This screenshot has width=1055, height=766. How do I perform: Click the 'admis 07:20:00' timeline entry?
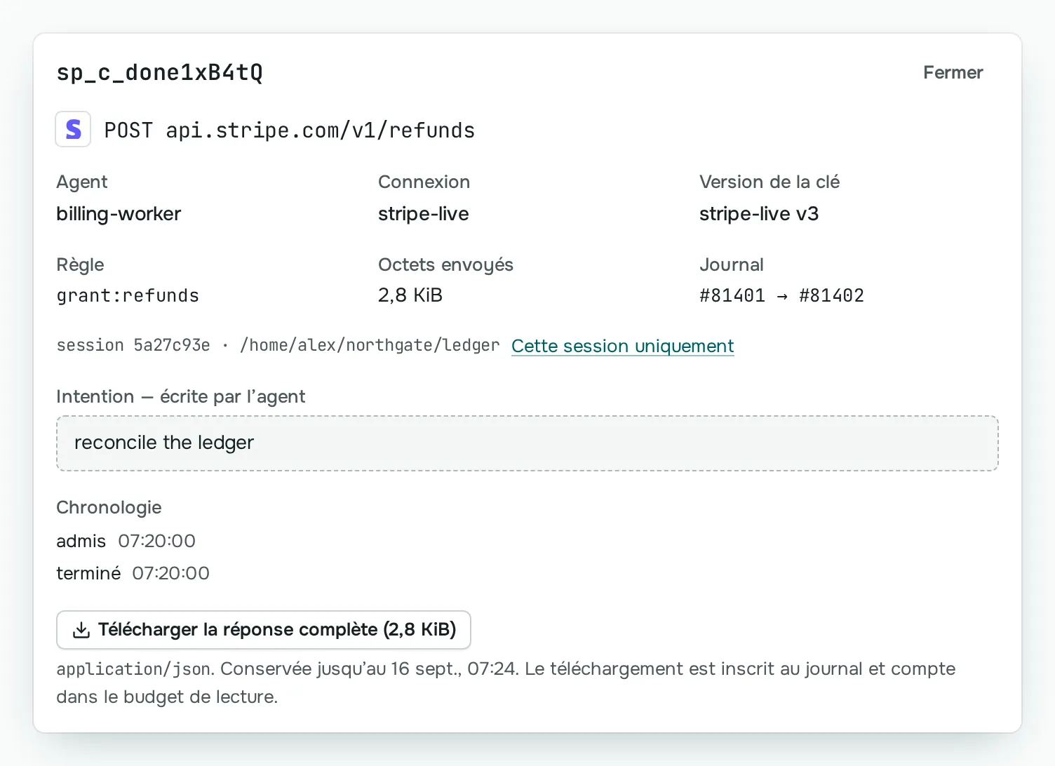point(126,541)
